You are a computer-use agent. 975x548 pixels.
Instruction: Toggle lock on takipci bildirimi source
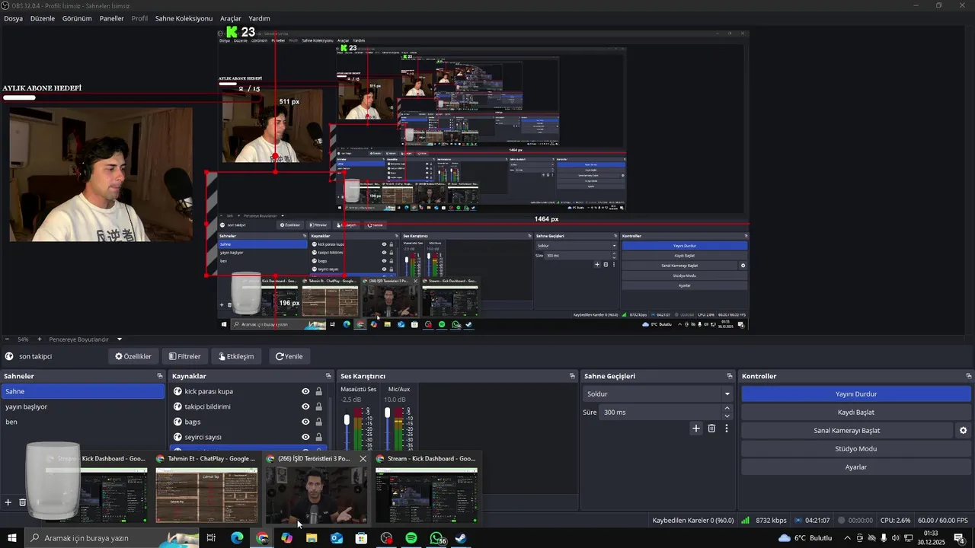pos(318,406)
